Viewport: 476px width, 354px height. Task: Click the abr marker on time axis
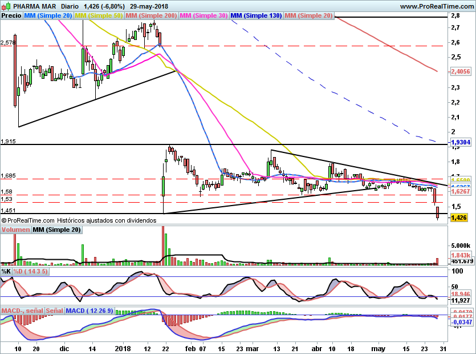(x=316, y=348)
